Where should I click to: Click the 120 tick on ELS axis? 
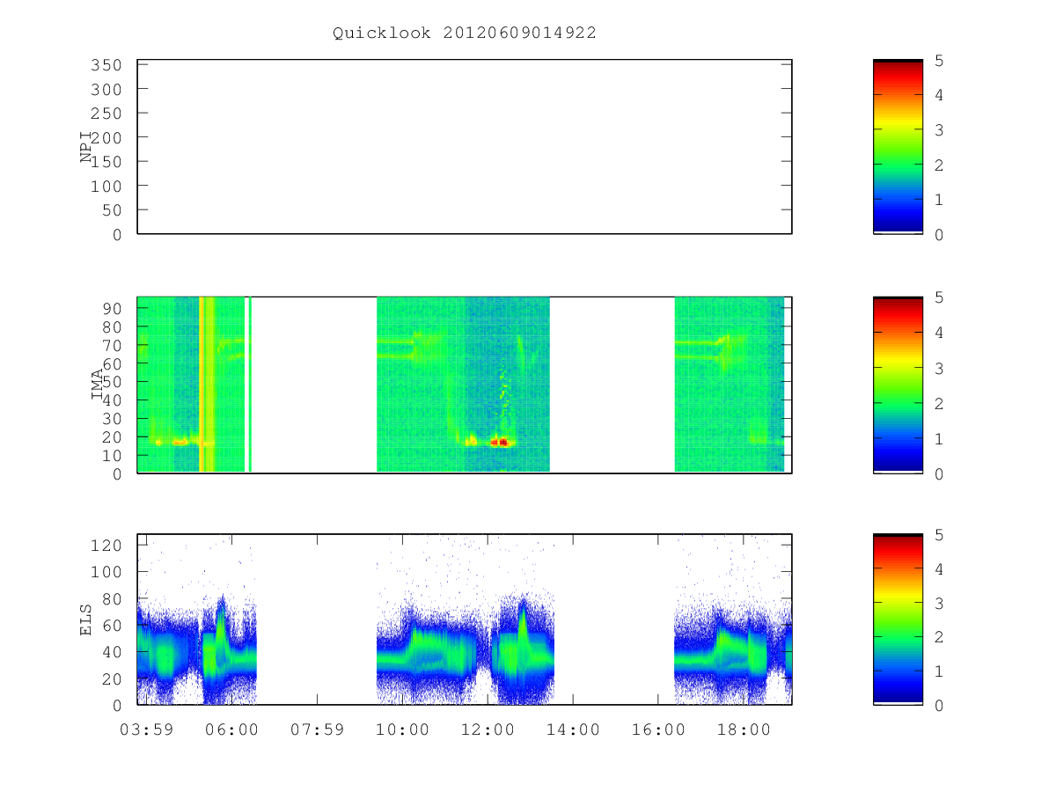pyautogui.click(x=107, y=546)
